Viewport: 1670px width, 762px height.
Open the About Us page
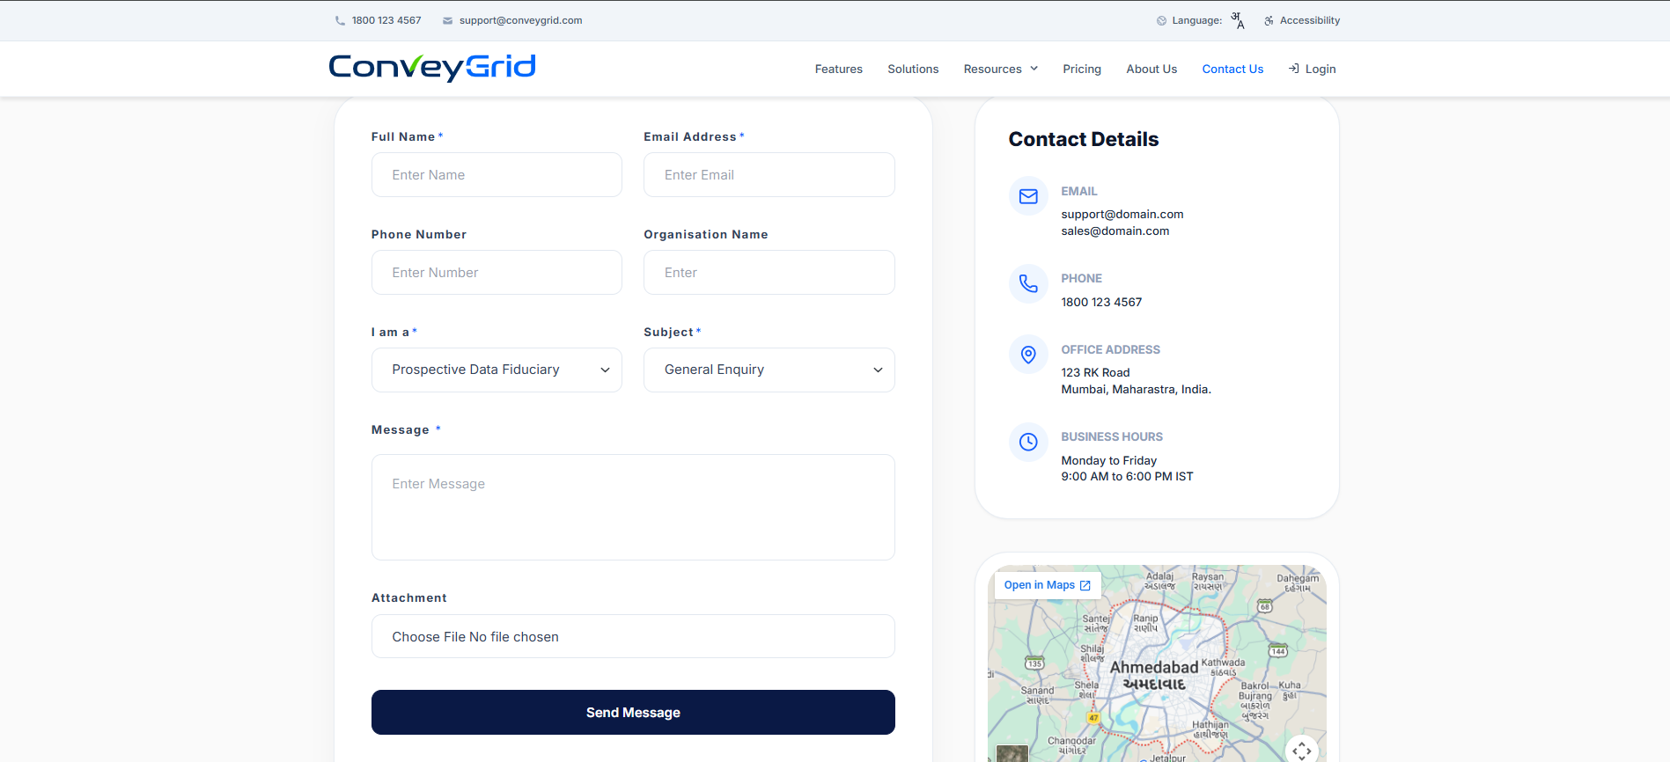pos(1151,69)
